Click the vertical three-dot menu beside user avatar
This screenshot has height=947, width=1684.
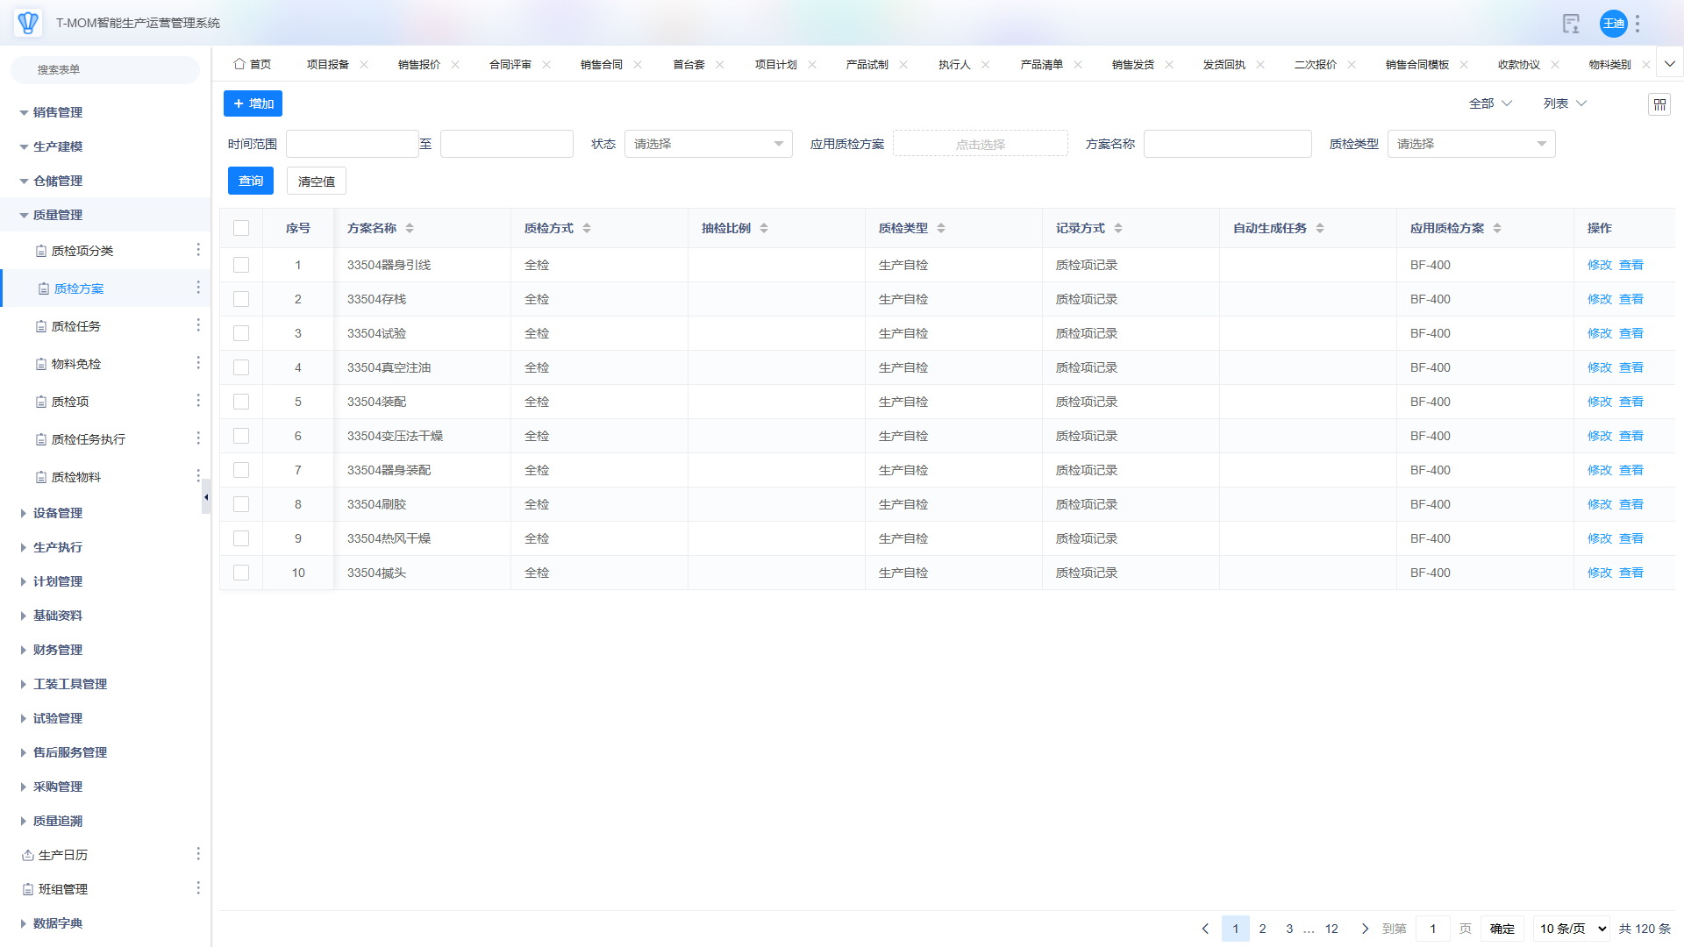[1638, 24]
